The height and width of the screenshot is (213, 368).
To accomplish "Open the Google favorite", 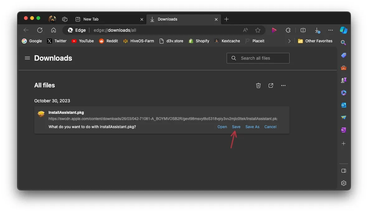I will click(x=32, y=41).
